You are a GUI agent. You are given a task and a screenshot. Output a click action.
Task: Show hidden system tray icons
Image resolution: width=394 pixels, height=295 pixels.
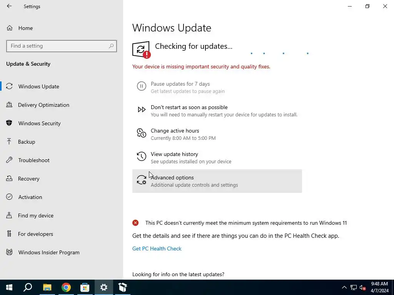[x=344, y=287]
